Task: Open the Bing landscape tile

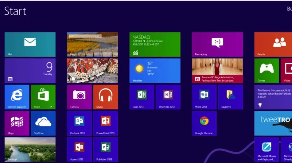Action: click(92, 45)
